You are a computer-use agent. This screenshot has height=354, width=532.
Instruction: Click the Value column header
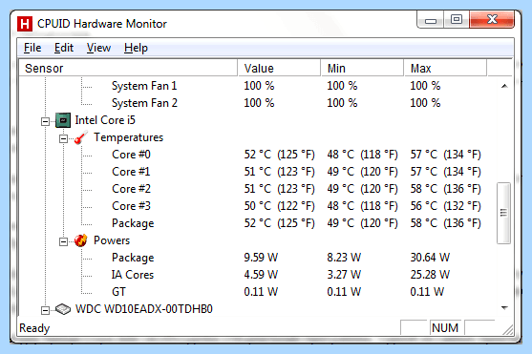[279, 68]
